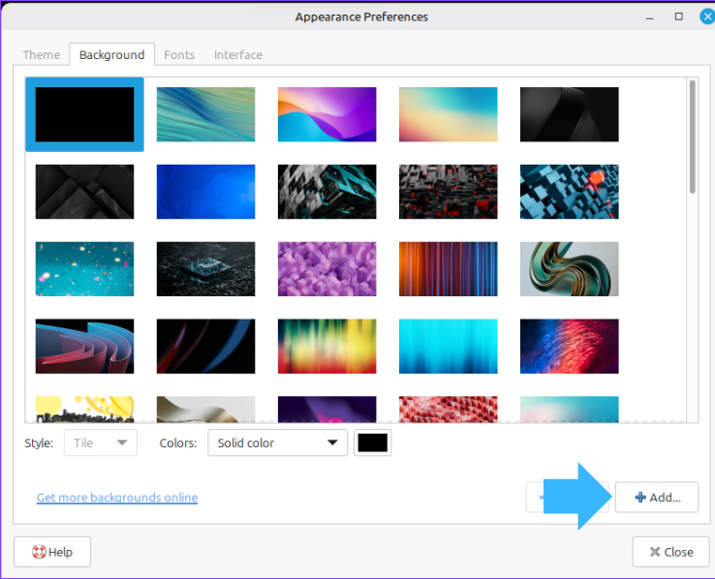Switch to the Theme tab
715x579 pixels.
[42, 55]
